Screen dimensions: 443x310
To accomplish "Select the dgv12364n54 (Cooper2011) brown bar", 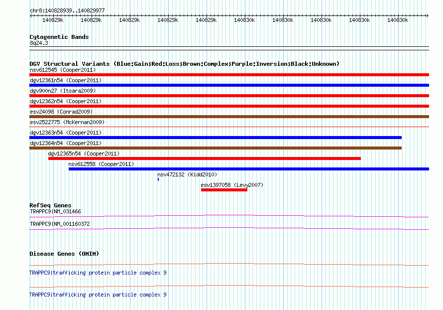I will [216, 148].
